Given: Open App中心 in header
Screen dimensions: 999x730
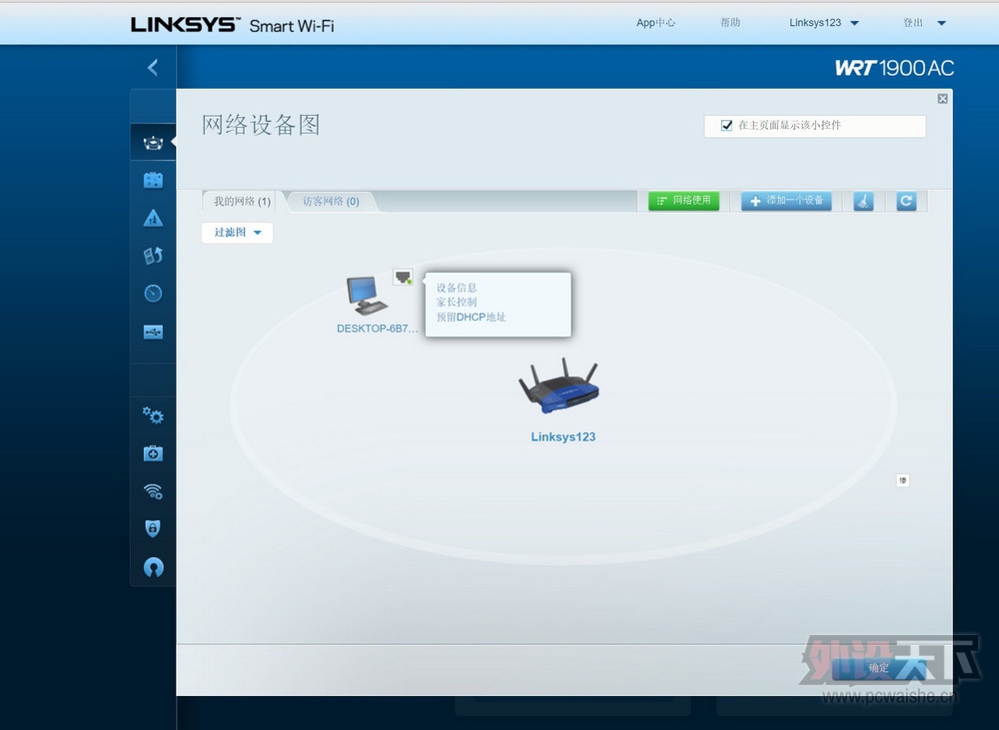Looking at the screenshot, I should click(x=655, y=23).
